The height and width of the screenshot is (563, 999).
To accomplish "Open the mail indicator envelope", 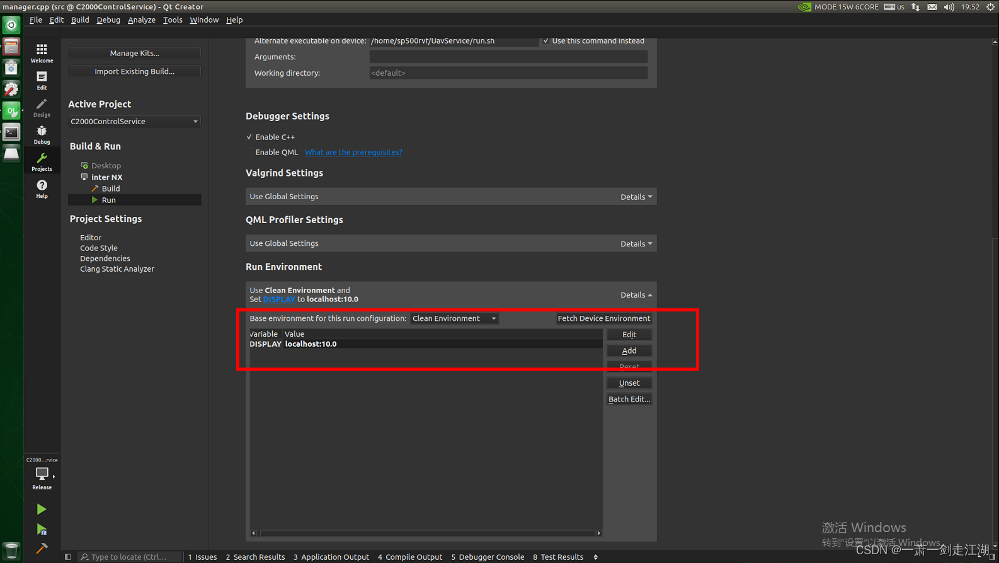I will tap(932, 7).
